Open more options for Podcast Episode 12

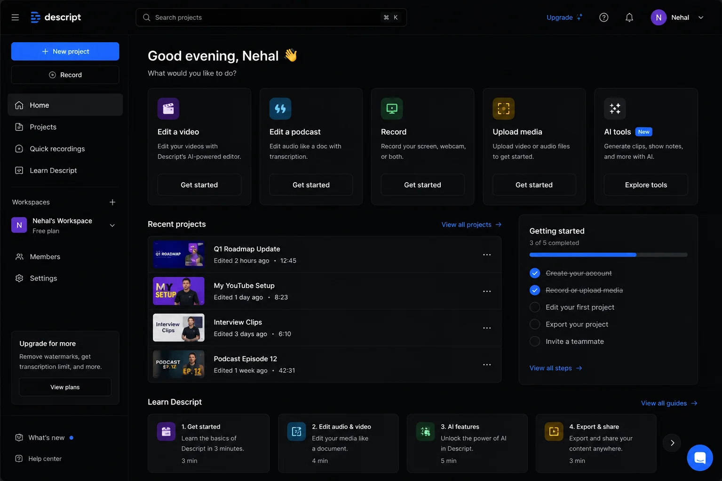(x=487, y=365)
